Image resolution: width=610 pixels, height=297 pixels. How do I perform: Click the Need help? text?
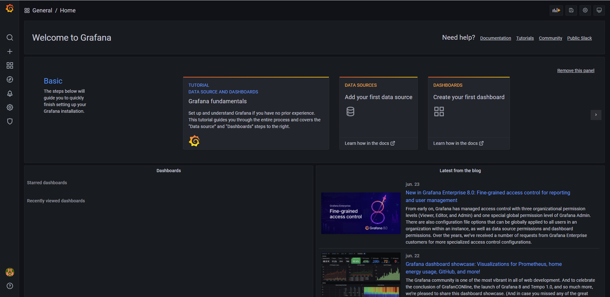(458, 37)
